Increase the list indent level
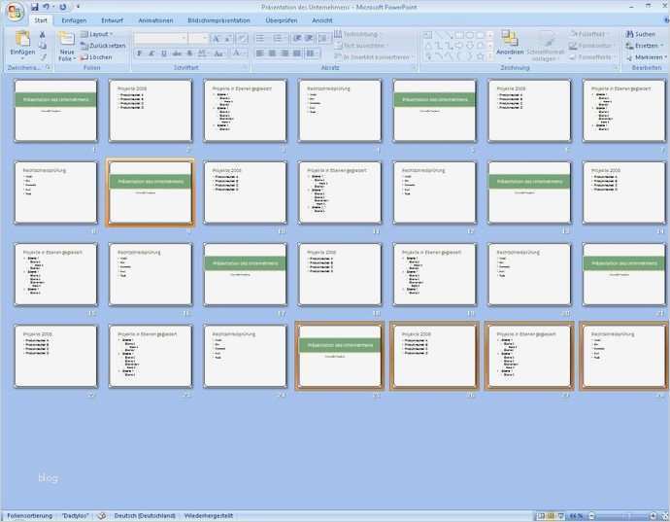 (310, 39)
